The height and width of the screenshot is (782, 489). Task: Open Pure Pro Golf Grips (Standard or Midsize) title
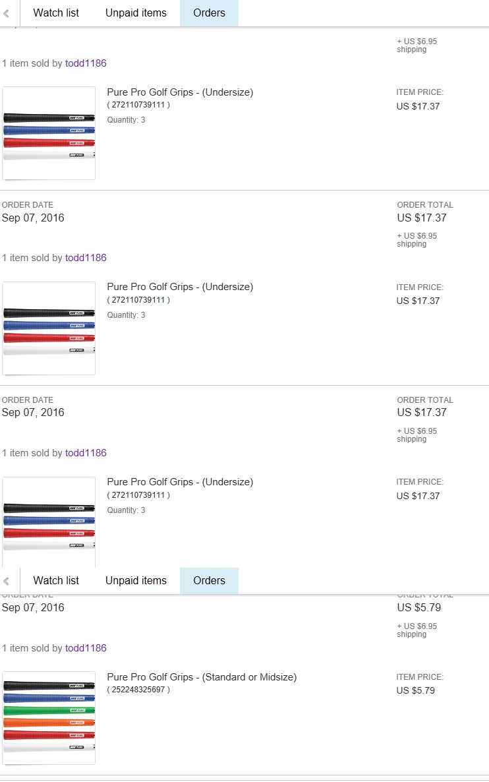(202, 677)
